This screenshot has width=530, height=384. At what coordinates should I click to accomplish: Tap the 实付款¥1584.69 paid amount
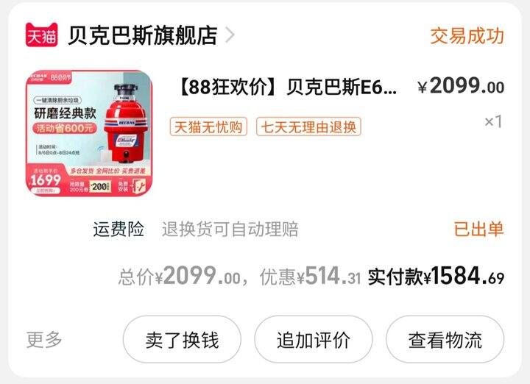(x=436, y=277)
